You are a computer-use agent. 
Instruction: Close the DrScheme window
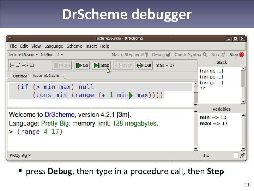pyautogui.click(x=242, y=39)
